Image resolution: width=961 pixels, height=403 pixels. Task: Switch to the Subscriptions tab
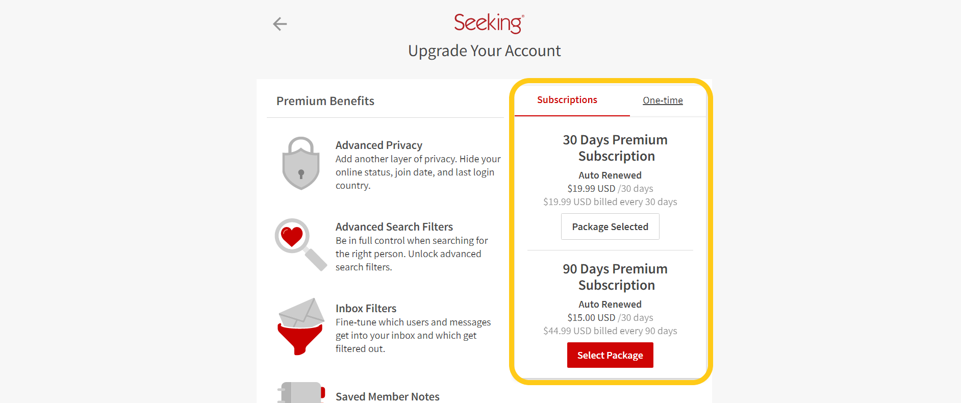tap(567, 100)
